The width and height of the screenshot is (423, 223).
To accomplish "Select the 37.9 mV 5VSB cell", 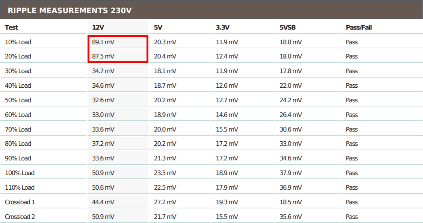I will tap(290, 173).
